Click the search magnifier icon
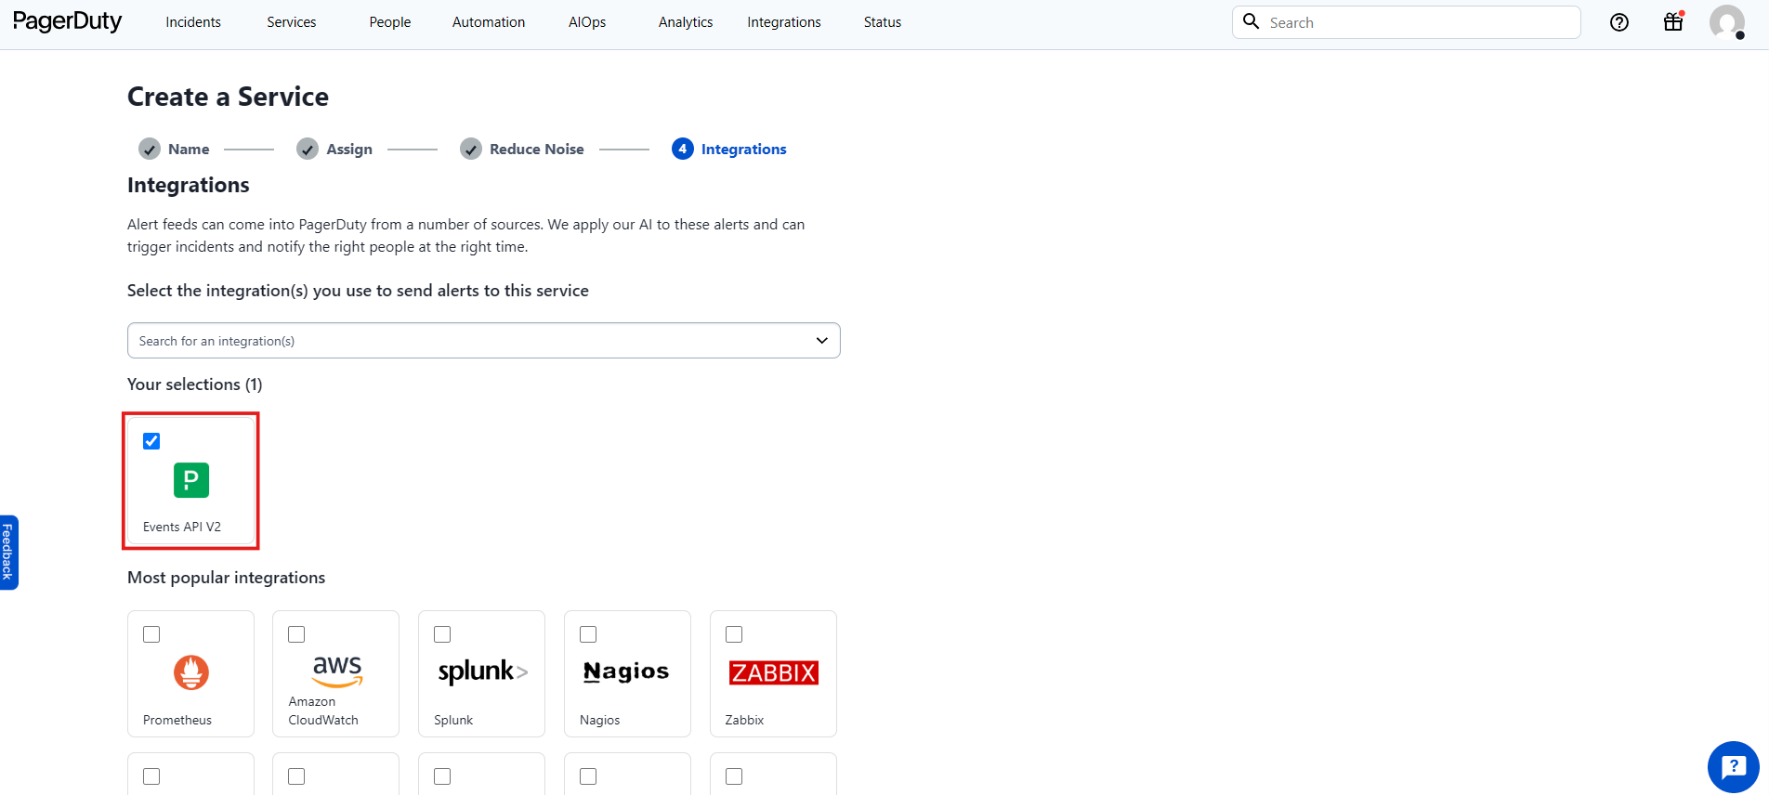The image size is (1769, 795). pyautogui.click(x=1251, y=21)
